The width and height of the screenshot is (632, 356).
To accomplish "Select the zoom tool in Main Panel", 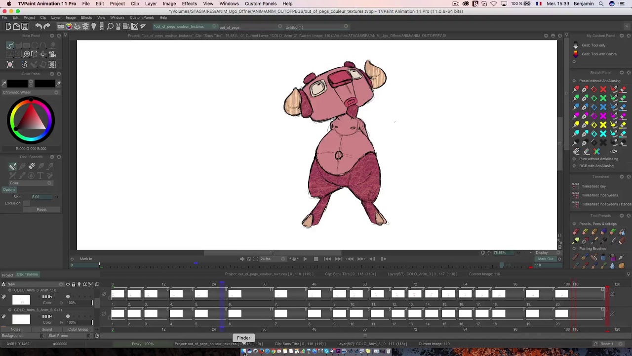I will point(27,54).
